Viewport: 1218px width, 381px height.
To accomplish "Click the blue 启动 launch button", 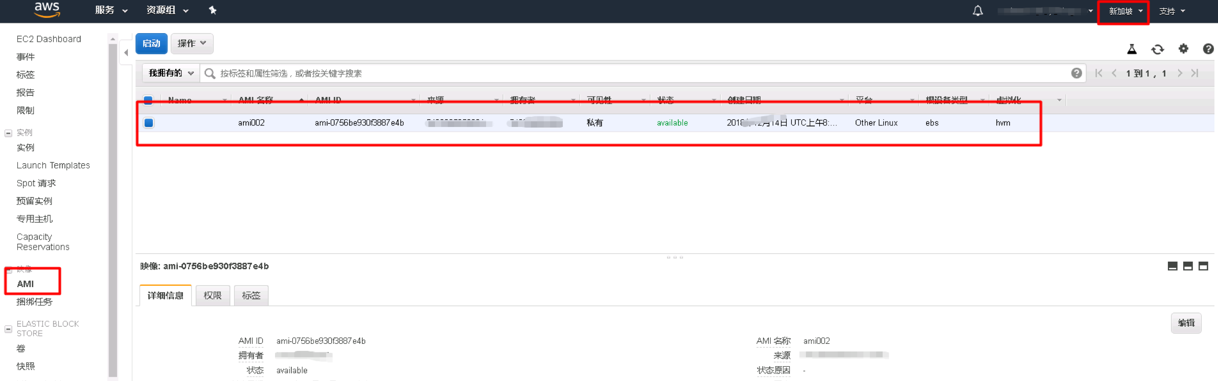I will (151, 44).
